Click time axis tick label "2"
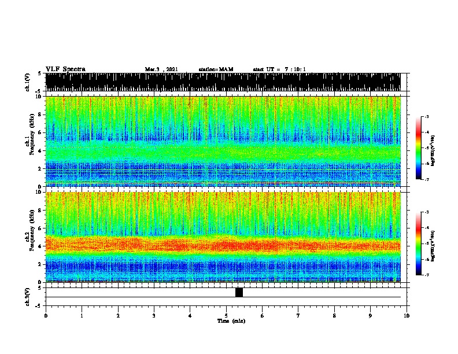Image resolution: width=458 pixels, height=354 pixels. point(118,316)
